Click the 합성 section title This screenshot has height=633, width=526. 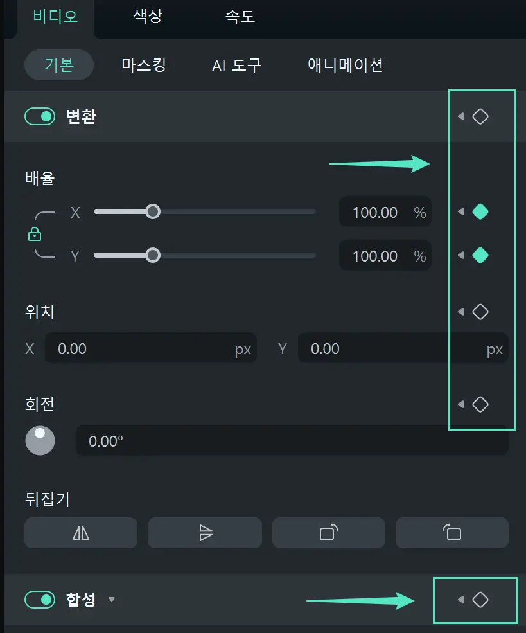(x=81, y=600)
